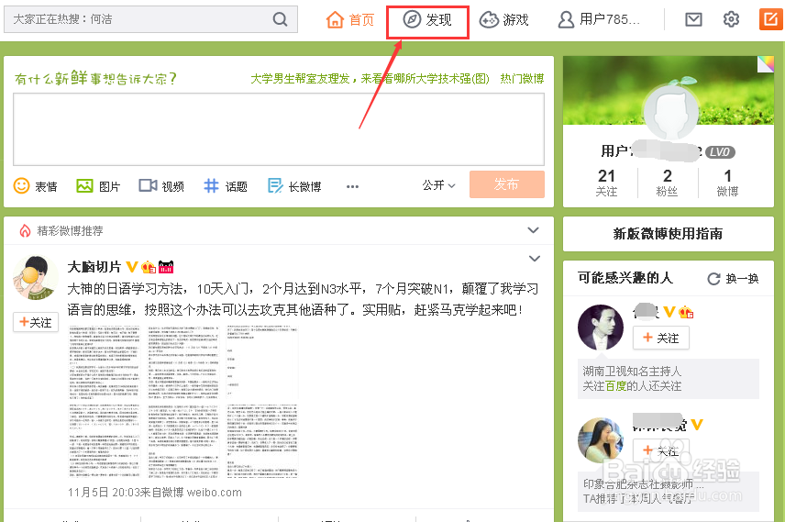
Task: Open the 热门微博 link
Action: tap(522, 79)
